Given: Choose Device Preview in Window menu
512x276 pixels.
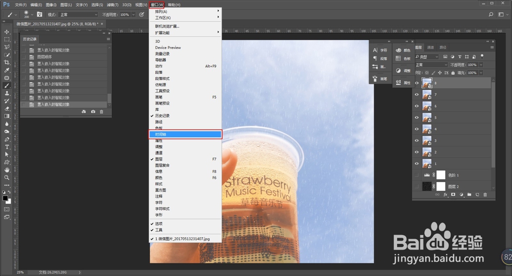Looking at the screenshot, I should [185, 47].
